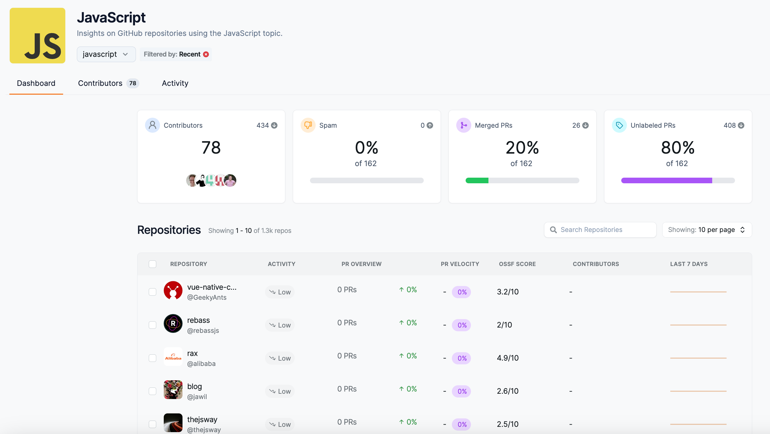Screen dimensions: 770x434
Task: Click the down arrow next to 408
Action: [x=741, y=125]
